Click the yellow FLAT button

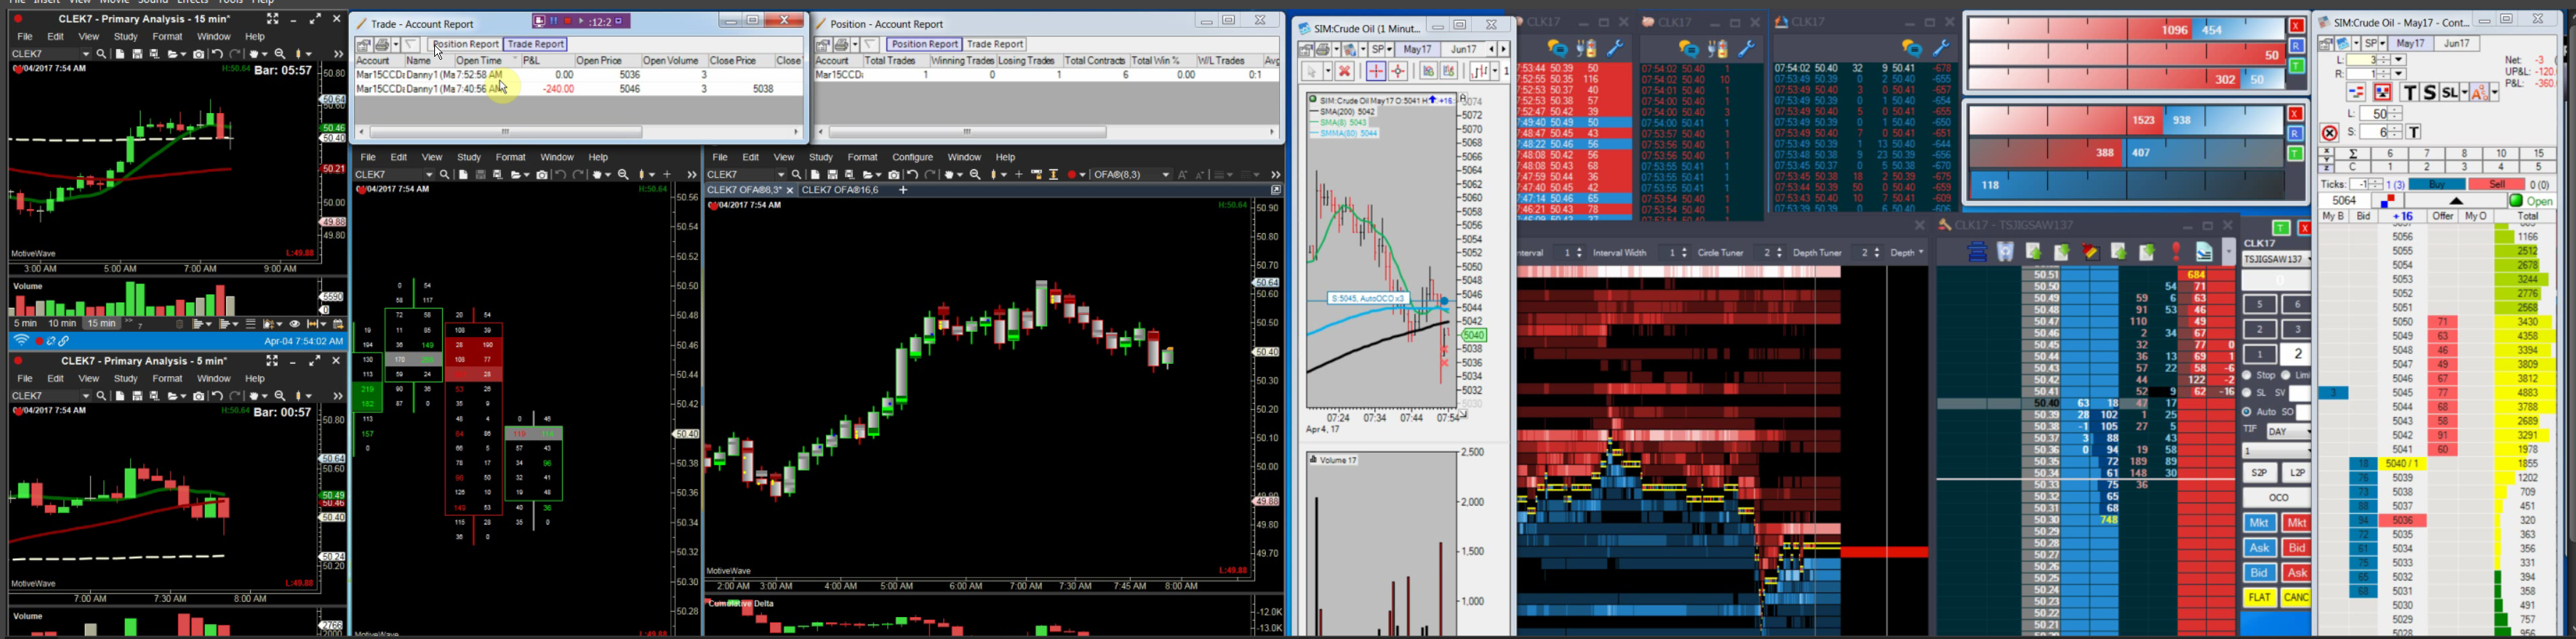tap(2259, 598)
